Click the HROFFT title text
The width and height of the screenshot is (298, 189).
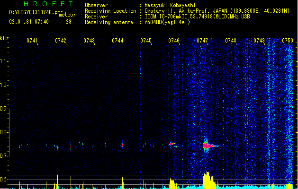[48, 4]
